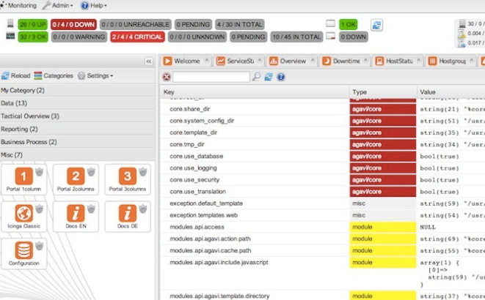
Task: Expand the Business Process section
Action: pyautogui.click(x=77, y=142)
